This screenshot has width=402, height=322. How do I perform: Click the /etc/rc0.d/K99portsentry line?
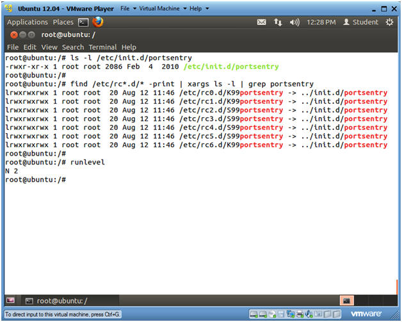click(x=196, y=93)
